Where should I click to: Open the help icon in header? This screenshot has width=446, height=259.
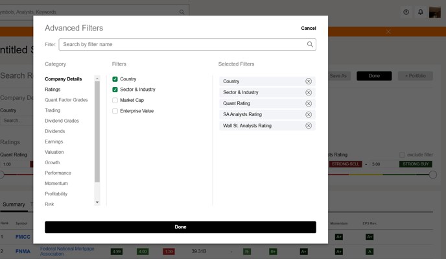(406, 12)
